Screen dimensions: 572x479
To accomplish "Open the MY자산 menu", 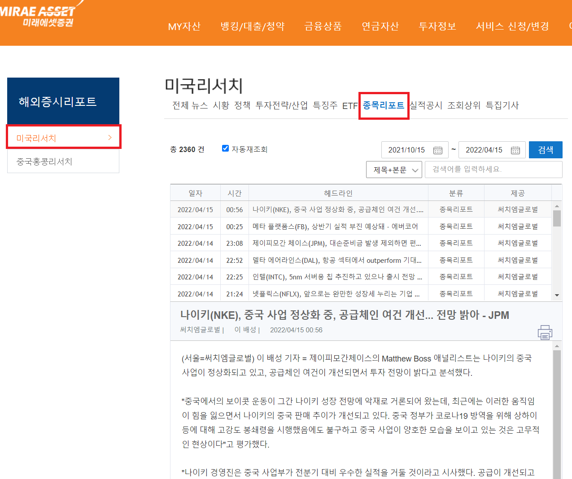I will [184, 26].
